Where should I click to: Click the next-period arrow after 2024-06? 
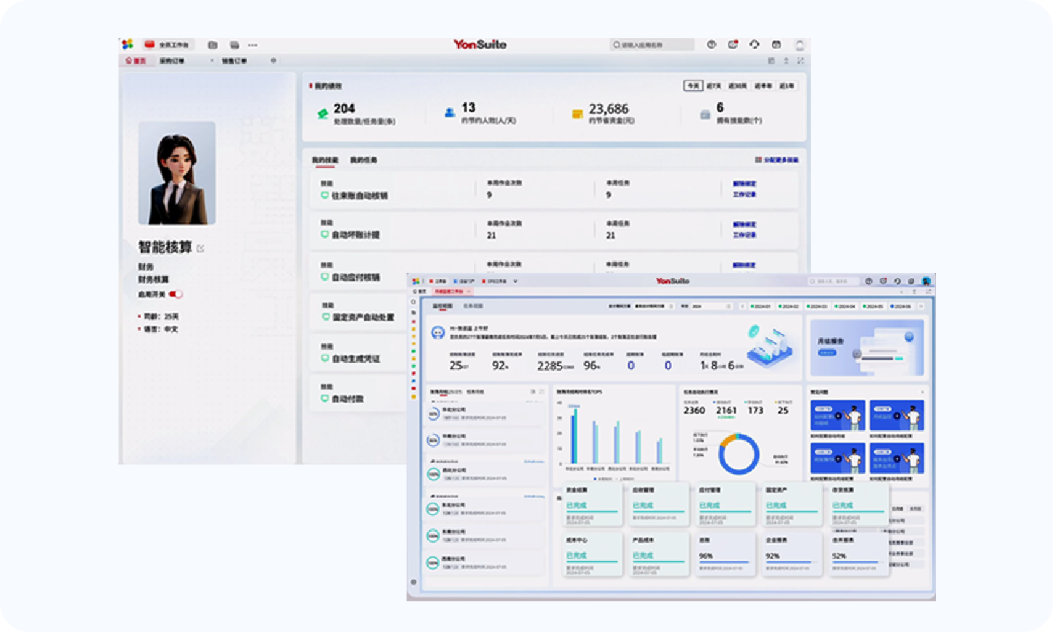(921, 306)
